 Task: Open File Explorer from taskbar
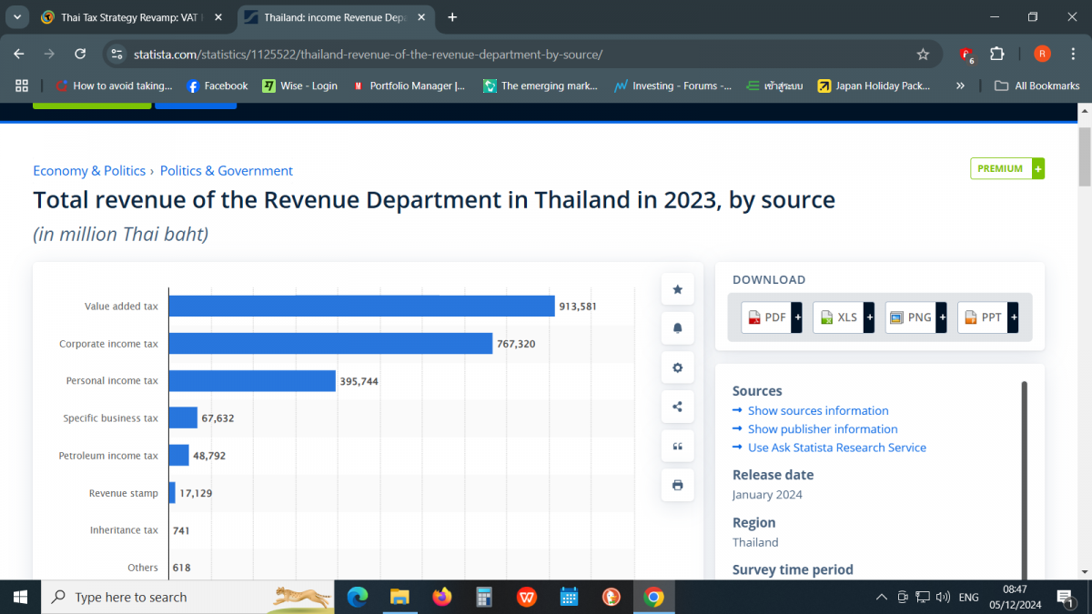click(399, 597)
